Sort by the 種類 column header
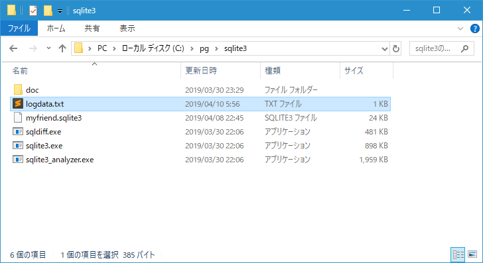Viewport: 483px width, 263px height. pyautogui.click(x=301, y=71)
